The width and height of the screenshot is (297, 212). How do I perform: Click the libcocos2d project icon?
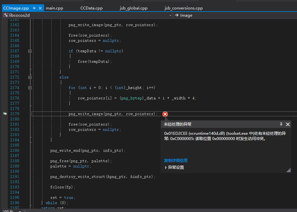pos(6,15)
